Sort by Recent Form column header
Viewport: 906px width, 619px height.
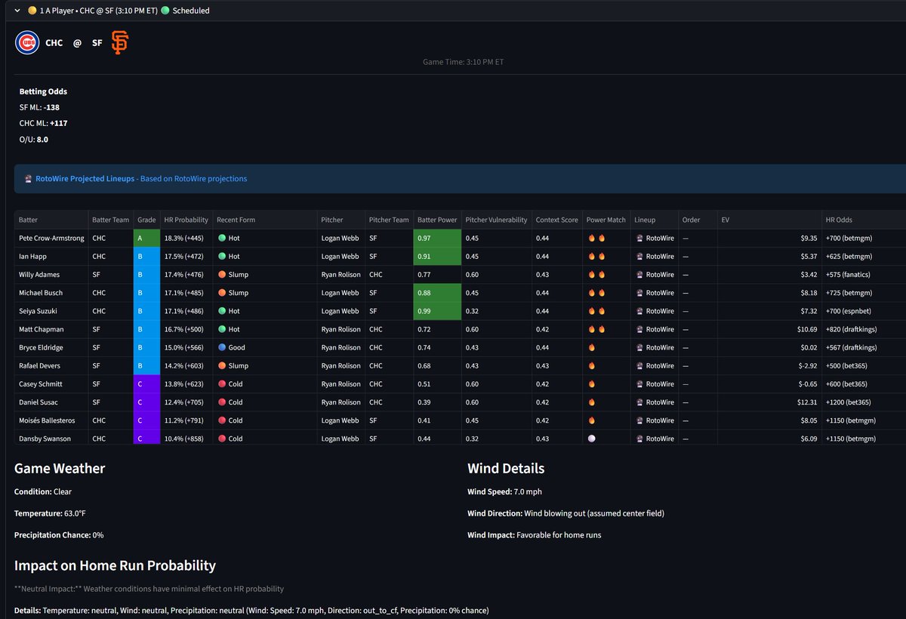[x=264, y=220]
